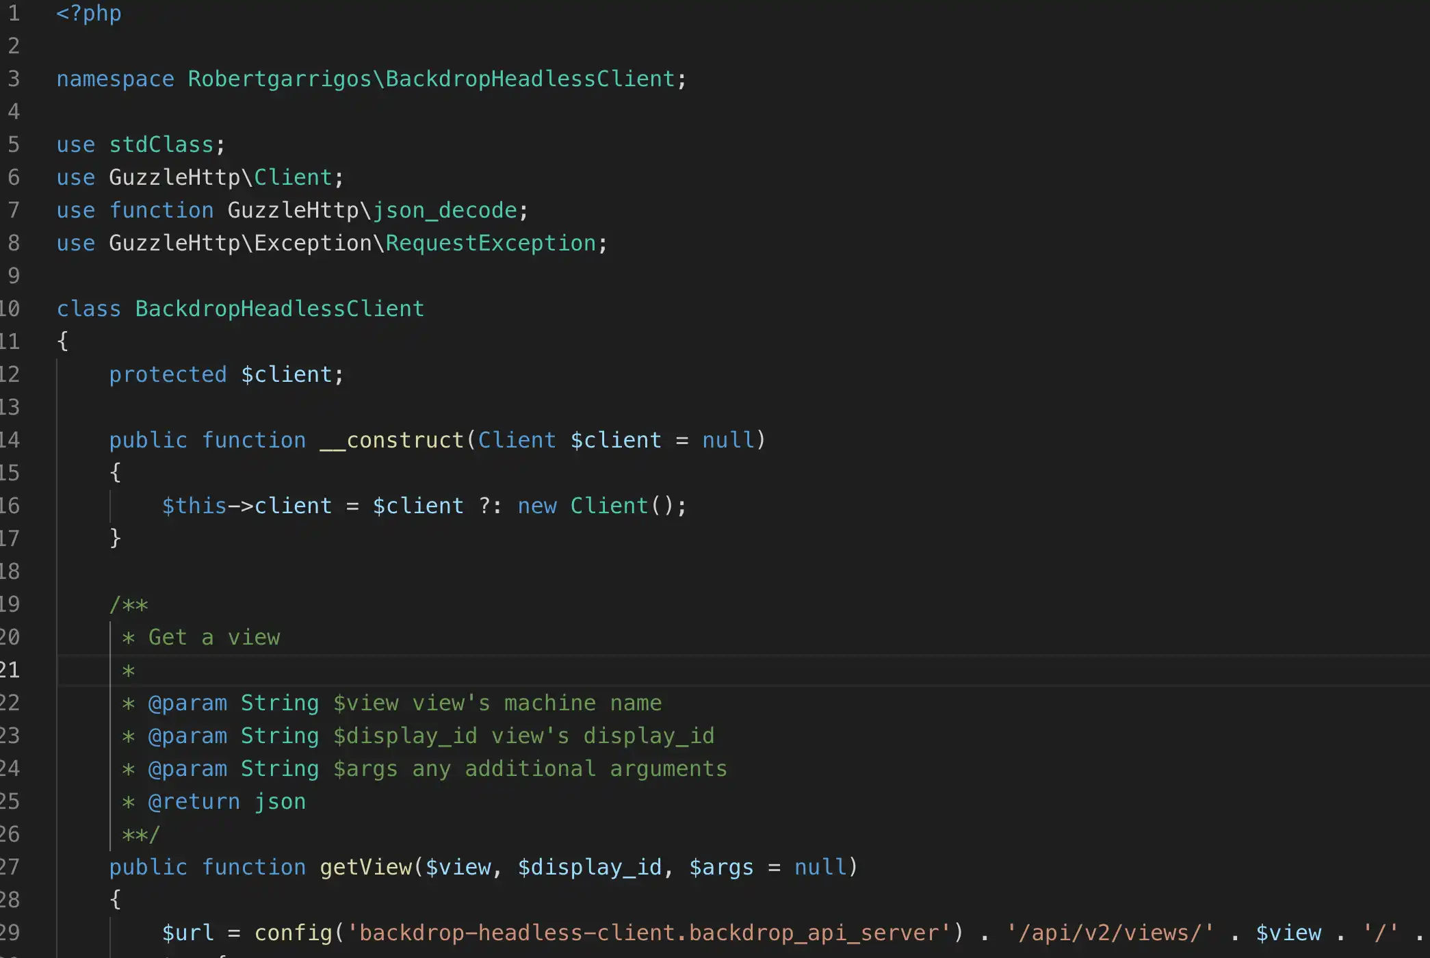Click the '/api/v2/views/' string literal

pos(1109,933)
